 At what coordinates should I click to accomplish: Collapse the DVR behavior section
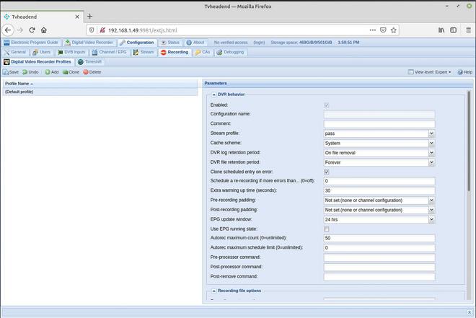point(214,94)
